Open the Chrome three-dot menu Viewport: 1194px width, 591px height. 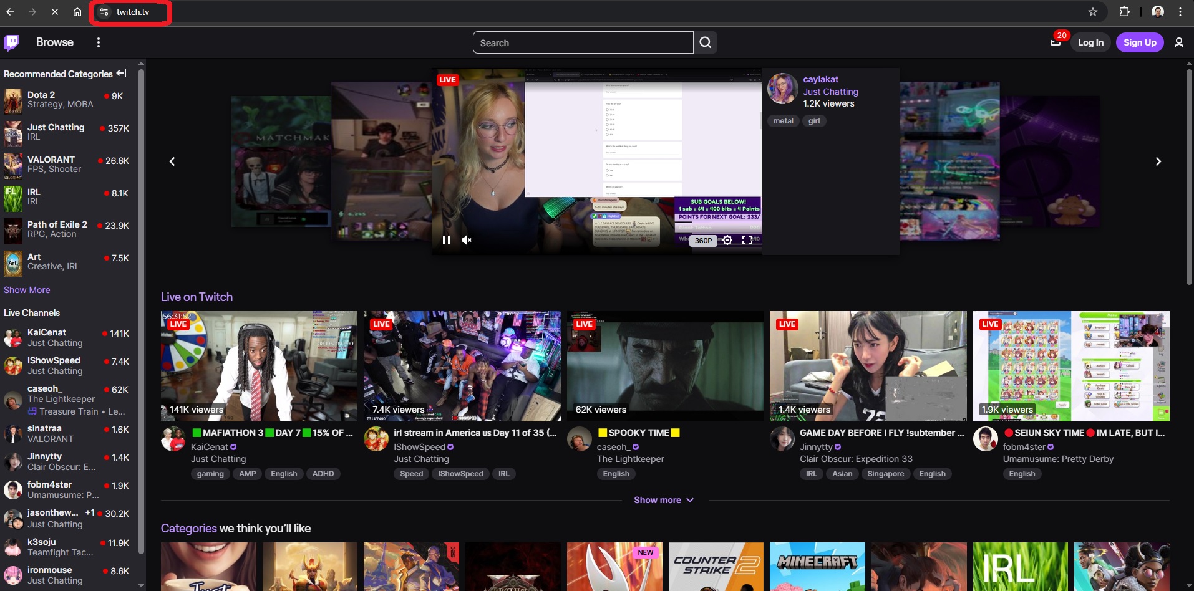pos(1180,12)
